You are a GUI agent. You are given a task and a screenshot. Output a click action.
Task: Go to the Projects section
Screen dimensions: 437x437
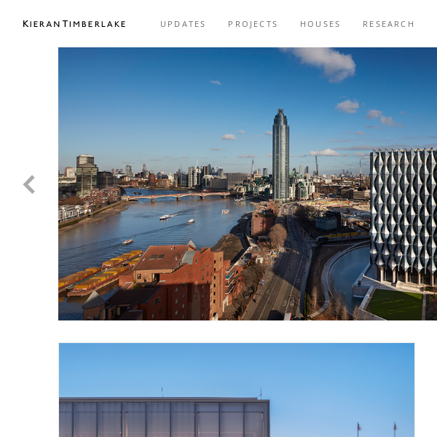(x=253, y=24)
